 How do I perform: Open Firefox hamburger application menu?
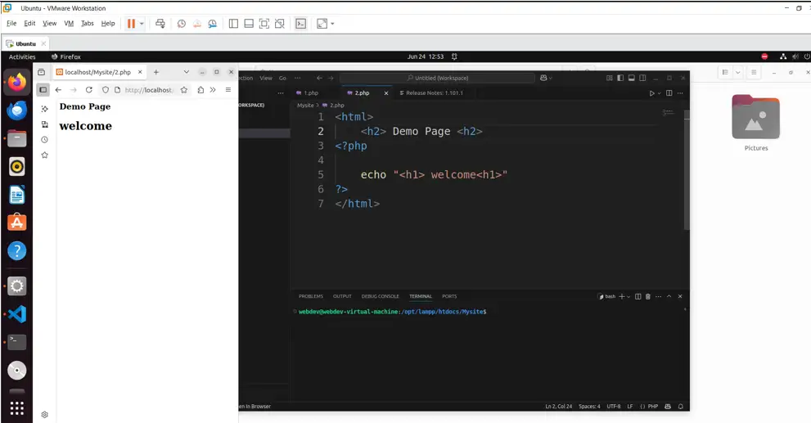pyautogui.click(x=228, y=90)
